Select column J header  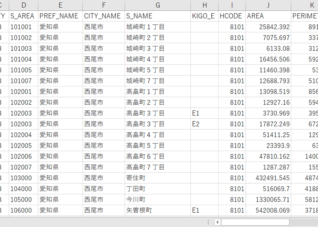click(x=268, y=5)
